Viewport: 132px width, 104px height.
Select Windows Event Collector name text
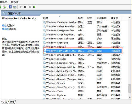coord(60,38)
